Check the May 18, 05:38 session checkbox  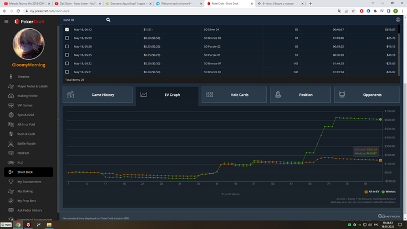67,46
